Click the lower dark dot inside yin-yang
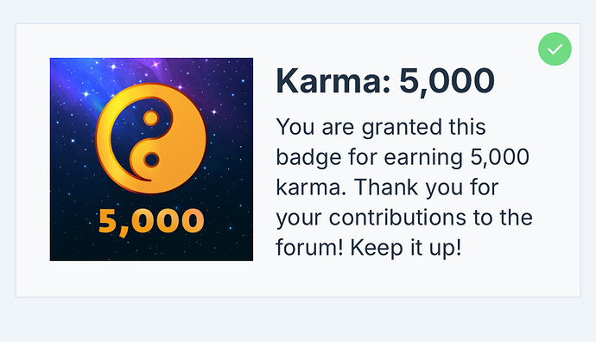Image resolution: width=596 pixels, height=342 pixels. pos(151,160)
